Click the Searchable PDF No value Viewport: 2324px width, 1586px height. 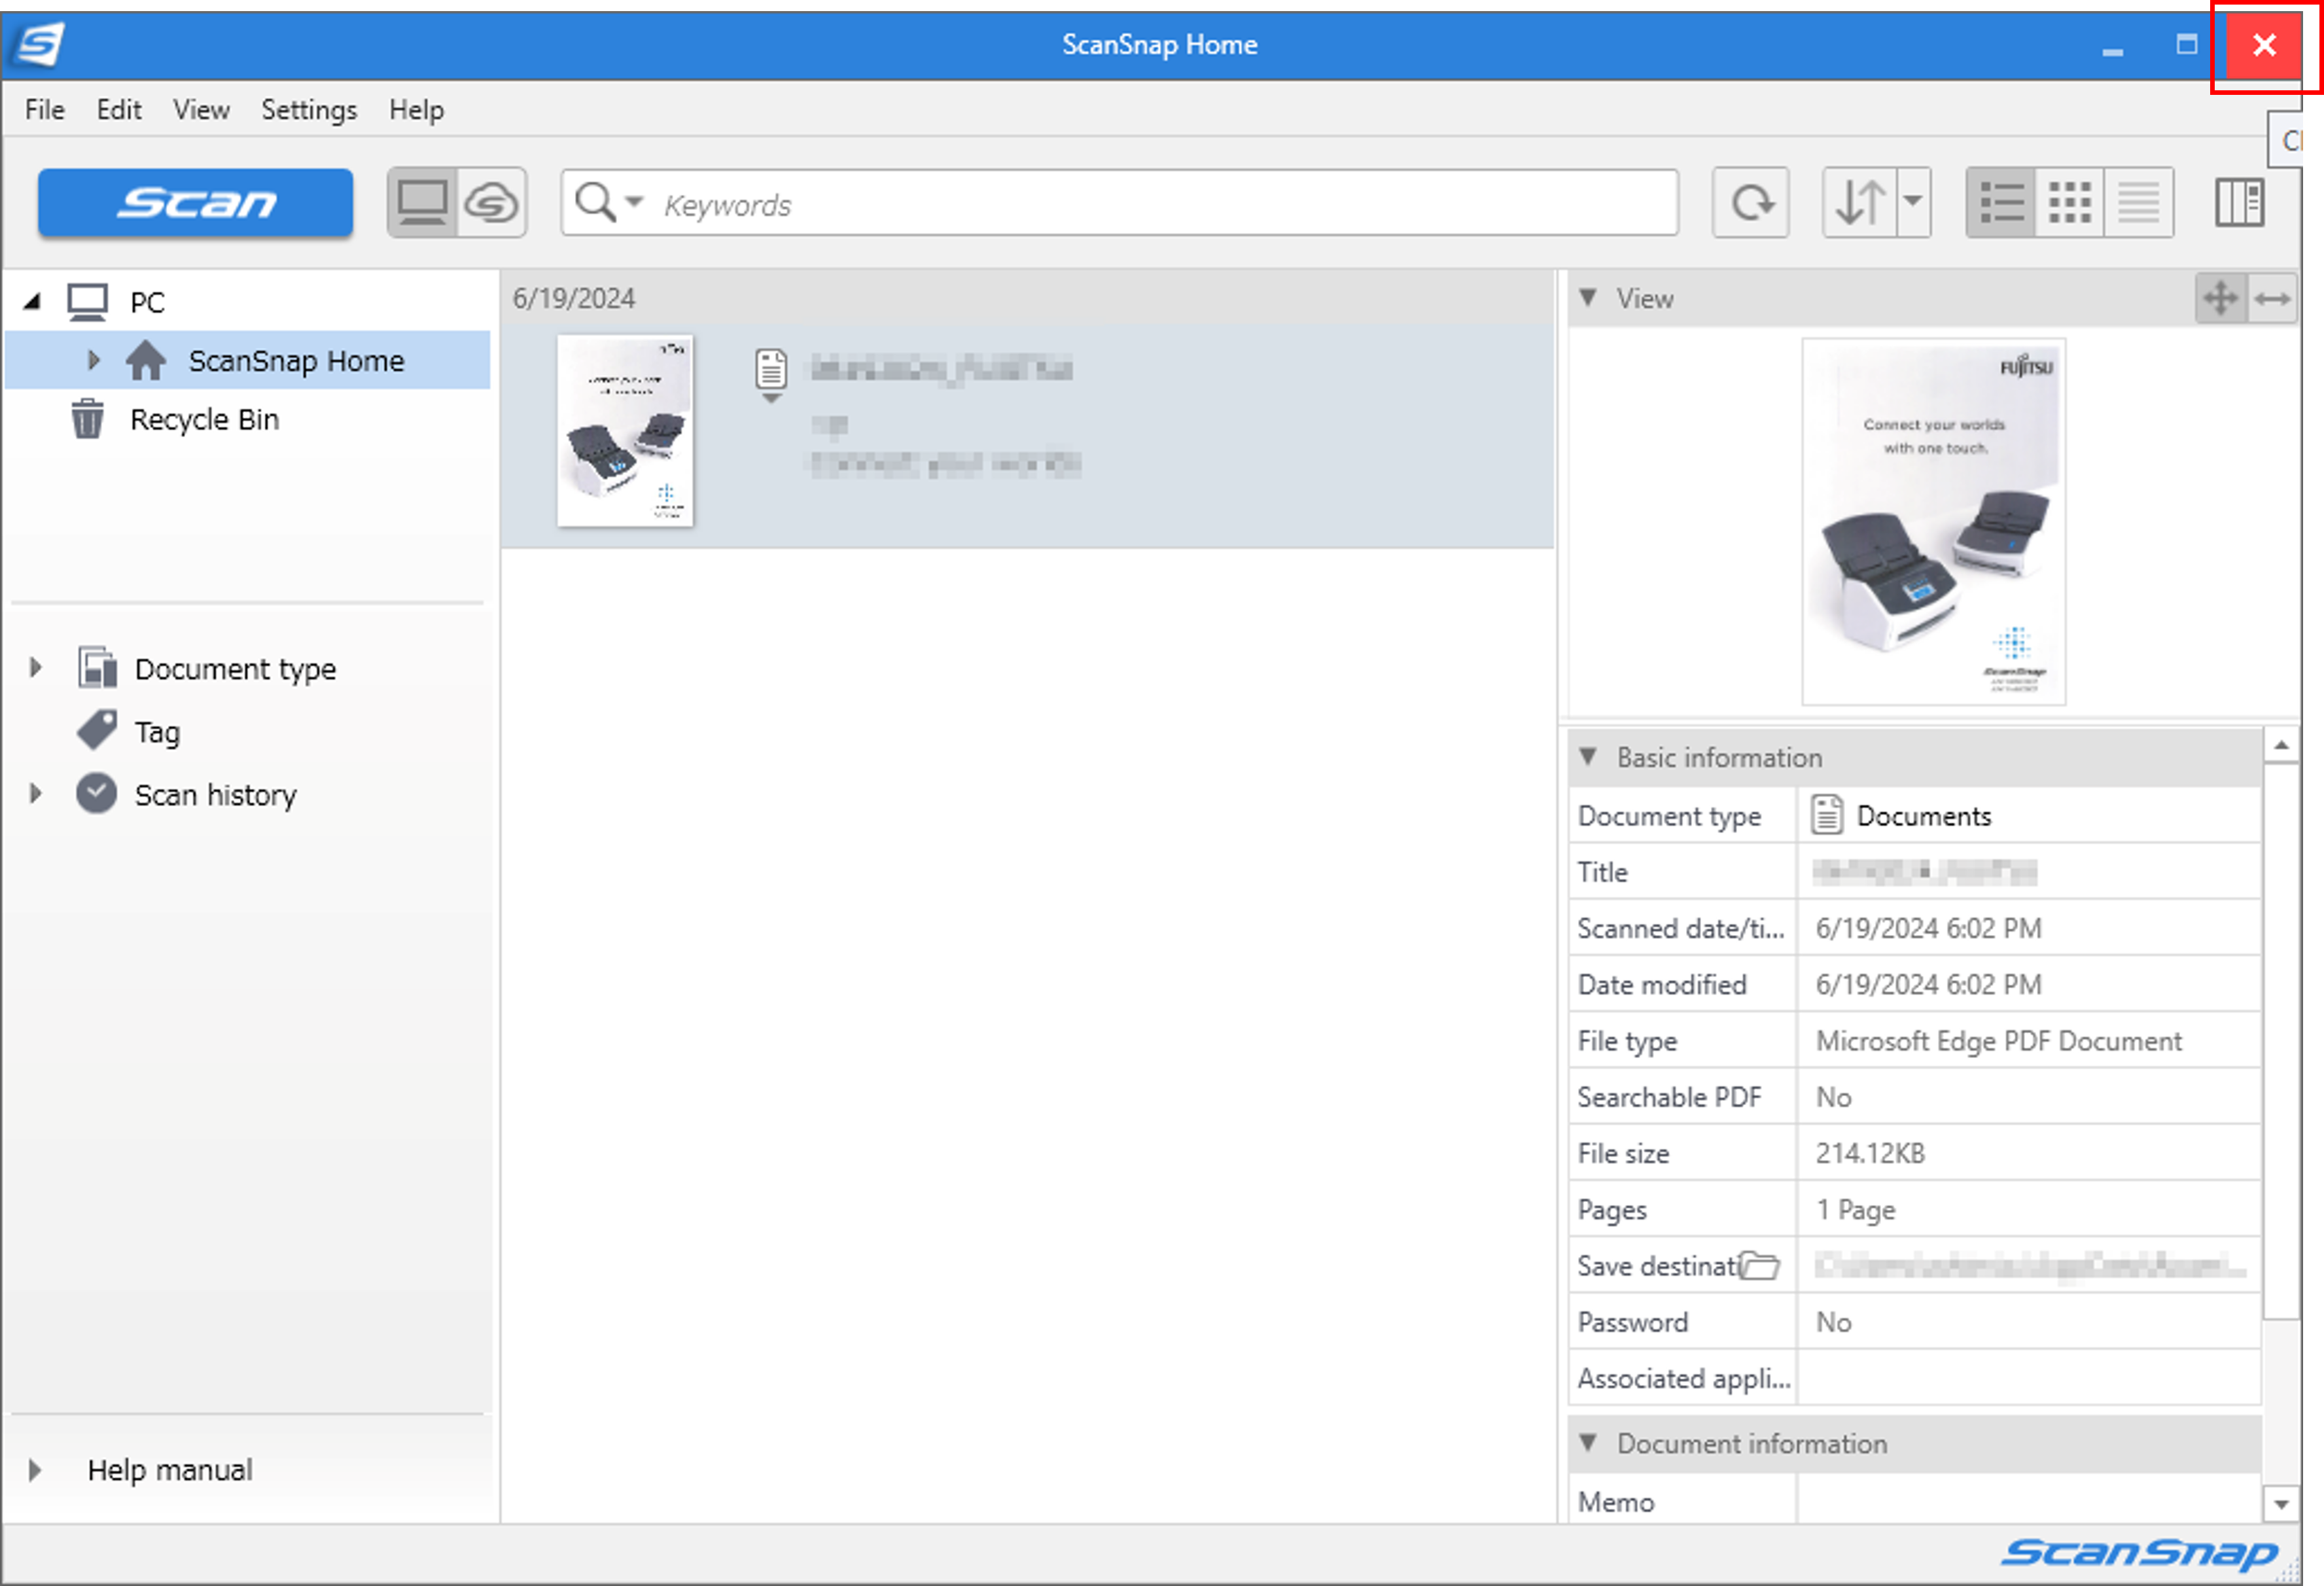tap(1833, 1097)
